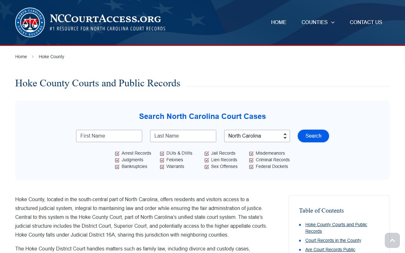The height and width of the screenshot is (253, 405).
Task: Open the Home navigation item
Action: [x=279, y=22]
